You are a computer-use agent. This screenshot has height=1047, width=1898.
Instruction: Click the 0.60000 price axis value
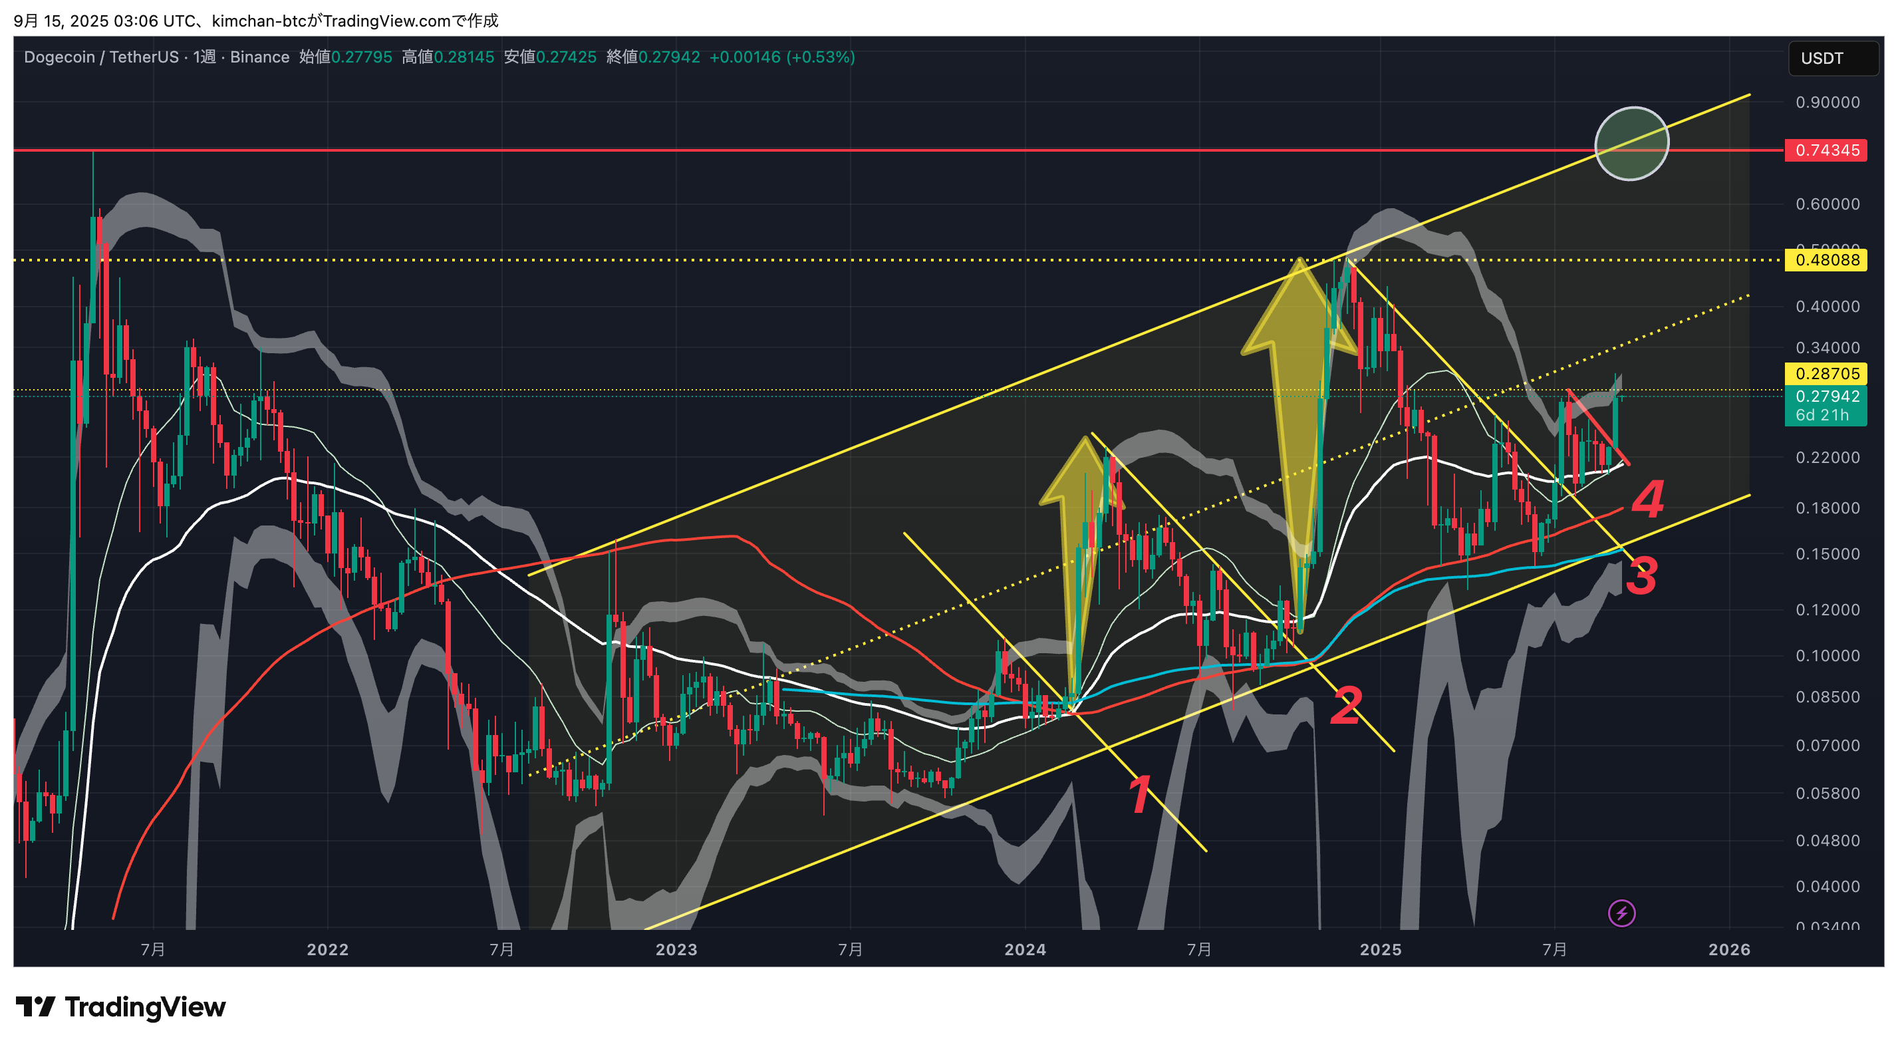click(x=1828, y=204)
